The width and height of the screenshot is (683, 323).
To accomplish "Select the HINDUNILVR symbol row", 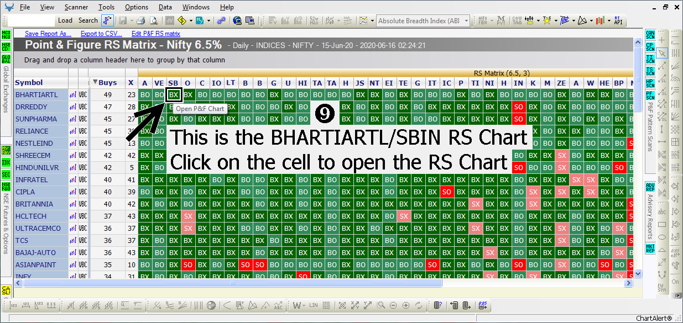I will [x=40, y=168].
